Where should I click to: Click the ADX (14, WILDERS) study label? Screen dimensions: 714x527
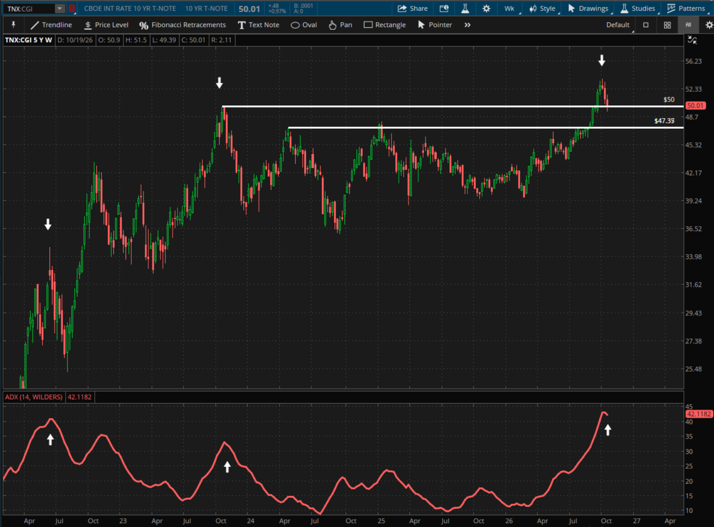pyautogui.click(x=34, y=397)
